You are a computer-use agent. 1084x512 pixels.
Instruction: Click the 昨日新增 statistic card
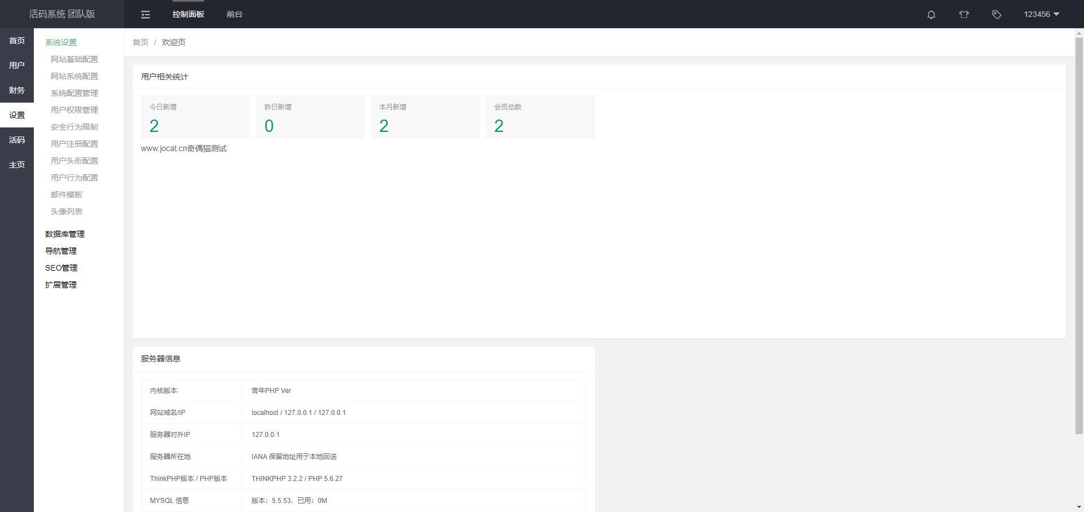pyautogui.click(x=311, y=117)
